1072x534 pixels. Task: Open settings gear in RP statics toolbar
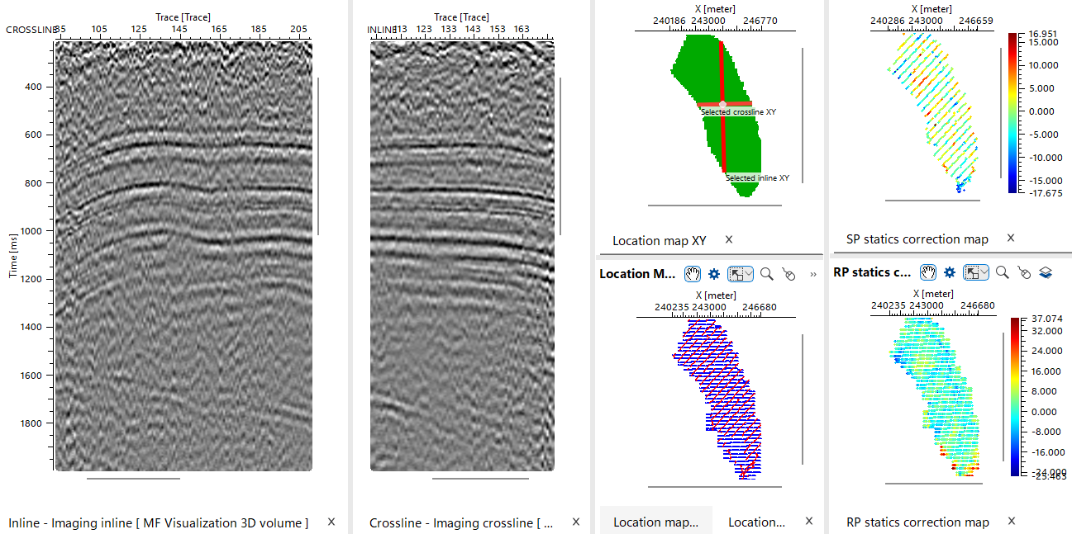(950, 272)
